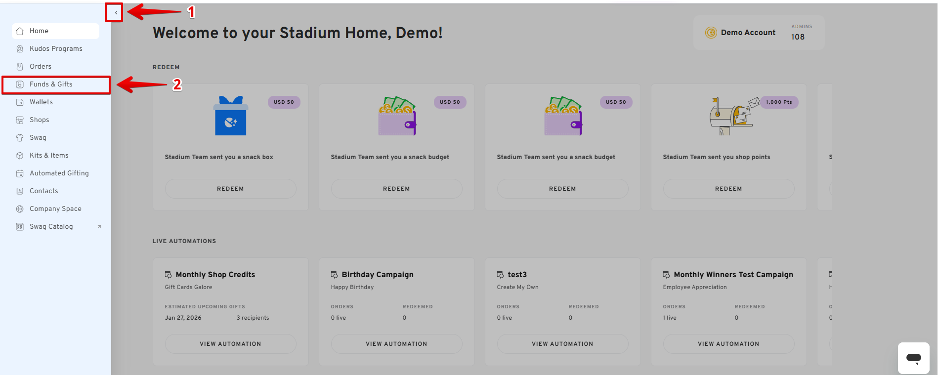
Task: Click the blue snack box gift image
Action: click(230, 116)
